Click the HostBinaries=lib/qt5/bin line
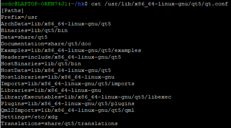The width and height of the screenshot is (231, 128). click(41, 64)
